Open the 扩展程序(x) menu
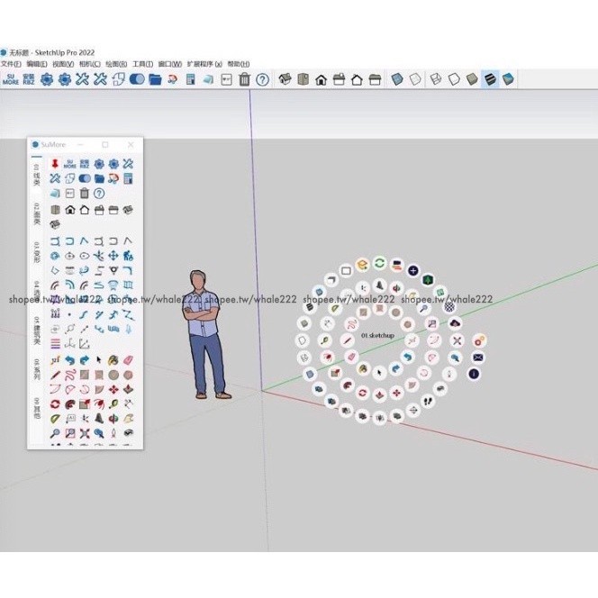This screenshot has width=598, height=598. click(204, 64)
